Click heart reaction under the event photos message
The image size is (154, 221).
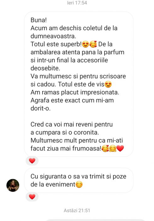coord(32,197)
